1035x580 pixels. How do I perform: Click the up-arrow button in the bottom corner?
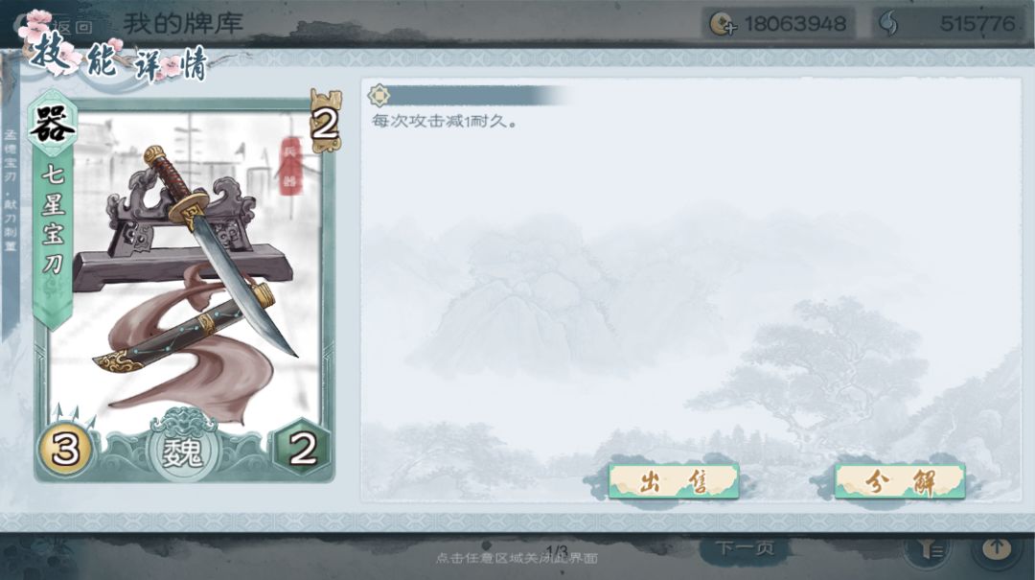[x=997, y=548]
